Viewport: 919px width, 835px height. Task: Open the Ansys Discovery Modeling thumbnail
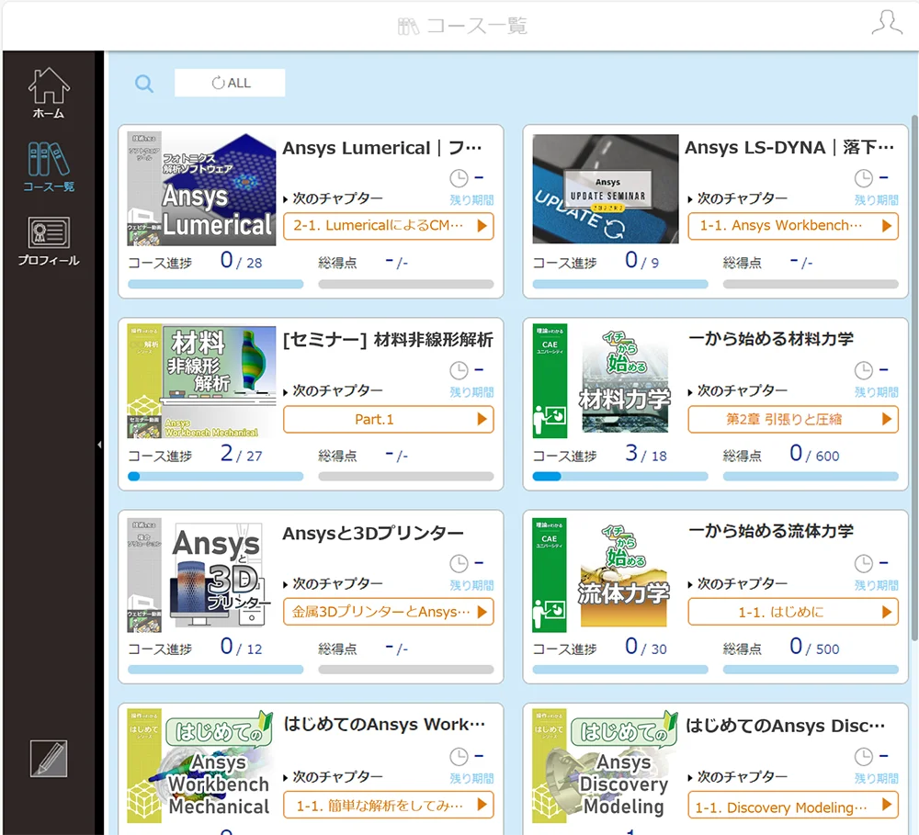605,766
